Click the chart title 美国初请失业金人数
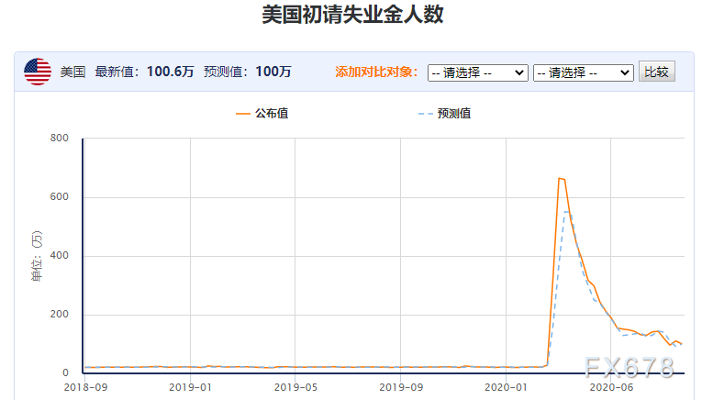 (x=352, y=15)
